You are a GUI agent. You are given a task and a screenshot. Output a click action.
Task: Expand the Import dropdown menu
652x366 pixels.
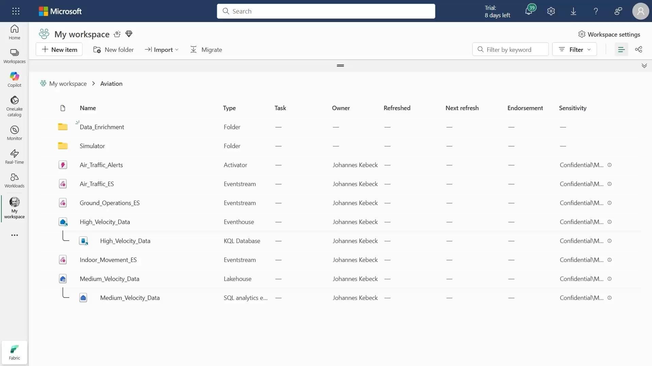click(162, 49)
